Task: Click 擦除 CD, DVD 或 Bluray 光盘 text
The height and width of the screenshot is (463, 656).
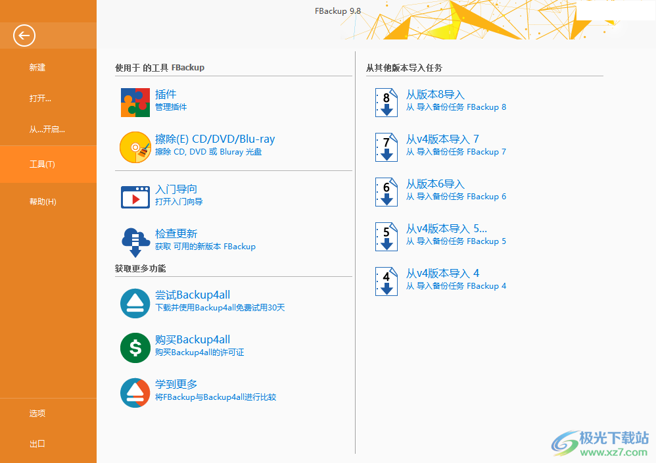Action: [208, 152]
